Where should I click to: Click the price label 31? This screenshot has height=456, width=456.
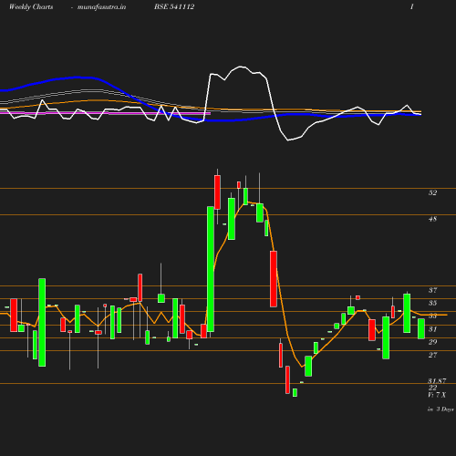click(432, 329)
